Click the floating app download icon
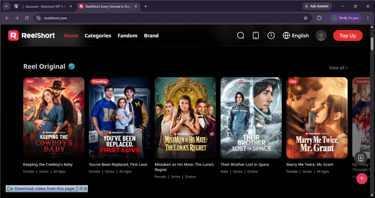The height and width of the screenshot is (198, 375). 361,158
